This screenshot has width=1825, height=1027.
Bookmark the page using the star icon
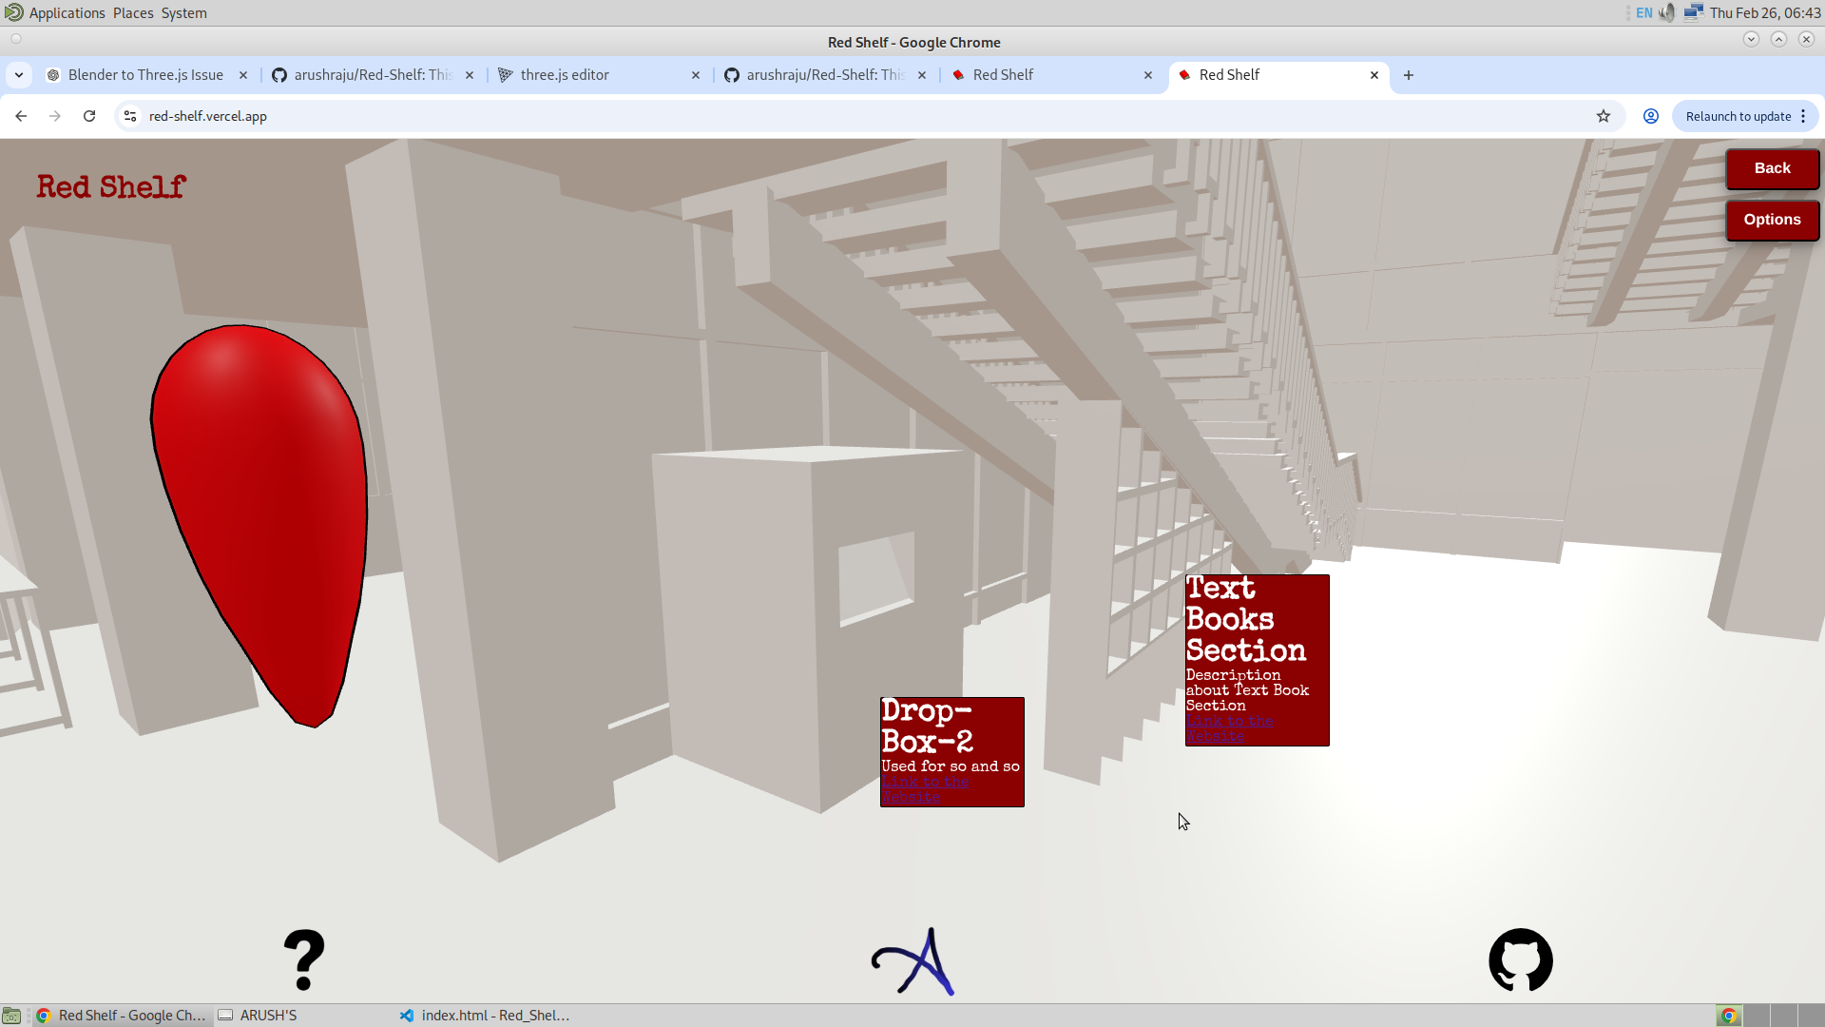point(1604,116)
